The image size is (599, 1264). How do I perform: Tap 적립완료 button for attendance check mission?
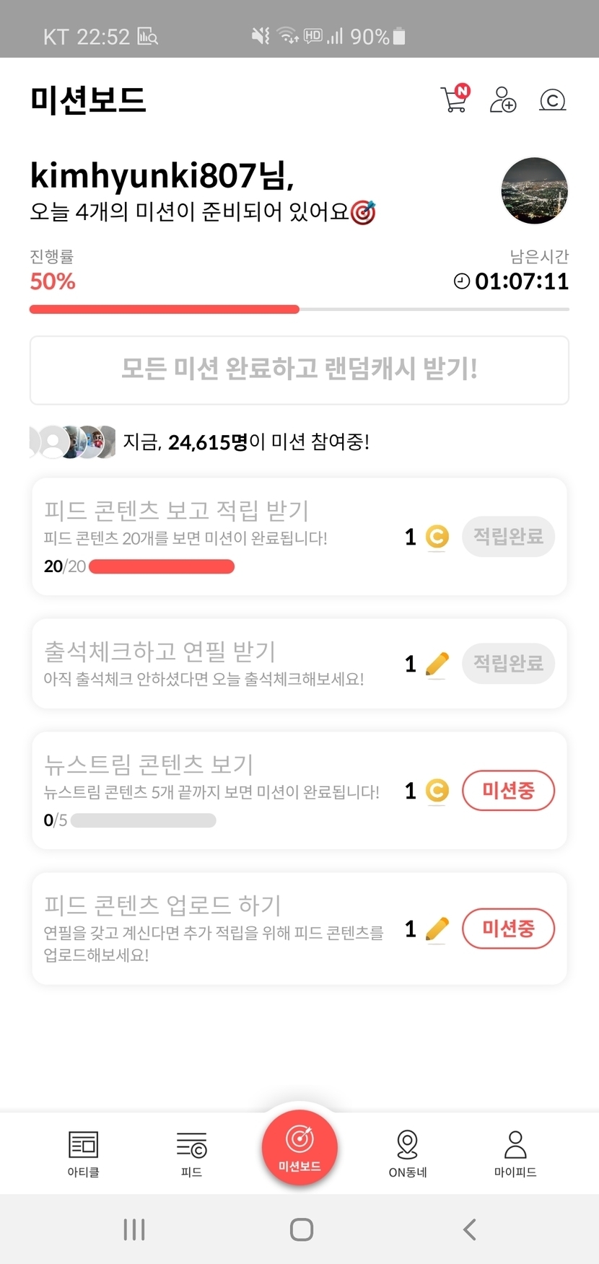508,663
